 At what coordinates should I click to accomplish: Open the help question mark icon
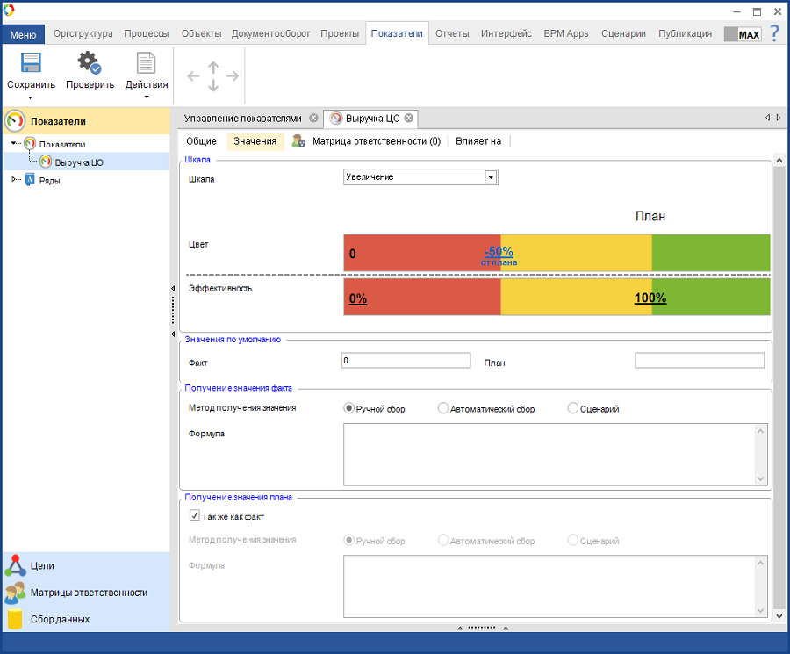click(x=774, y=33)
